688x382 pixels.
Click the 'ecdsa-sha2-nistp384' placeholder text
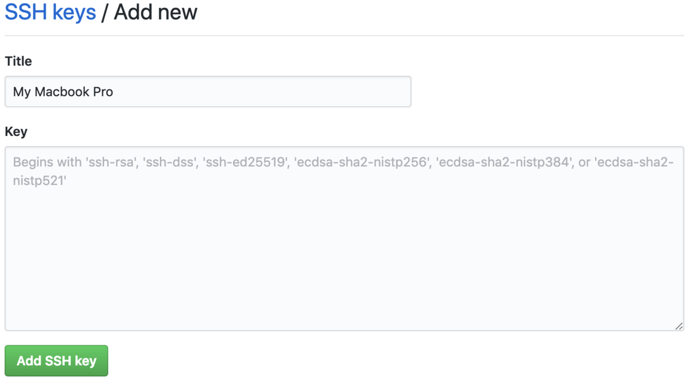coord(504,163)
